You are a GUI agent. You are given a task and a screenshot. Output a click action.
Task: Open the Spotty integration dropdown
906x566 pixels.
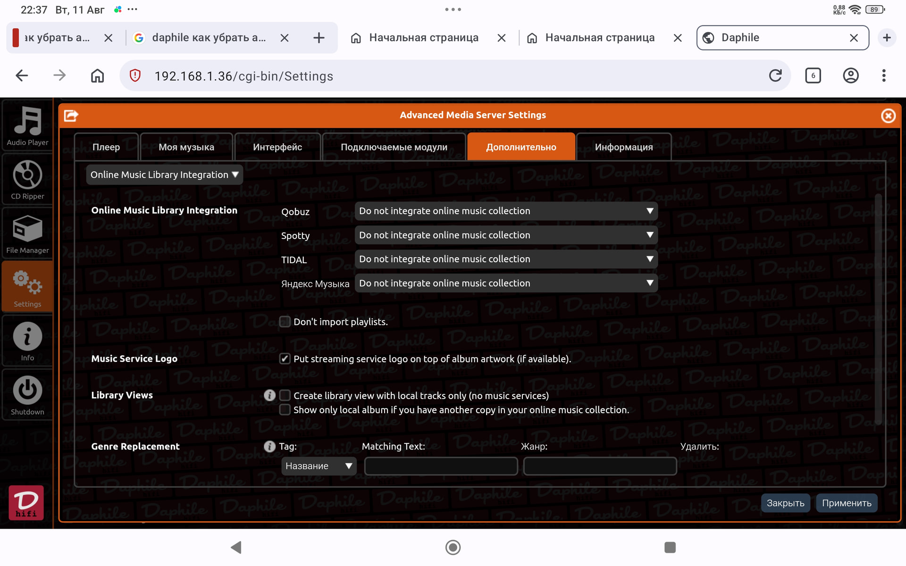[506, 235]
